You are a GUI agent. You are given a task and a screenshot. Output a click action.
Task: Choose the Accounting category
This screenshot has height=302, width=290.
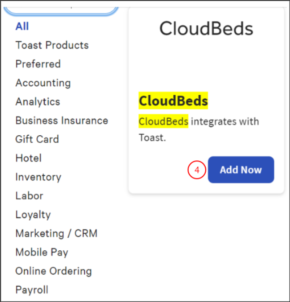coord(43,83)
